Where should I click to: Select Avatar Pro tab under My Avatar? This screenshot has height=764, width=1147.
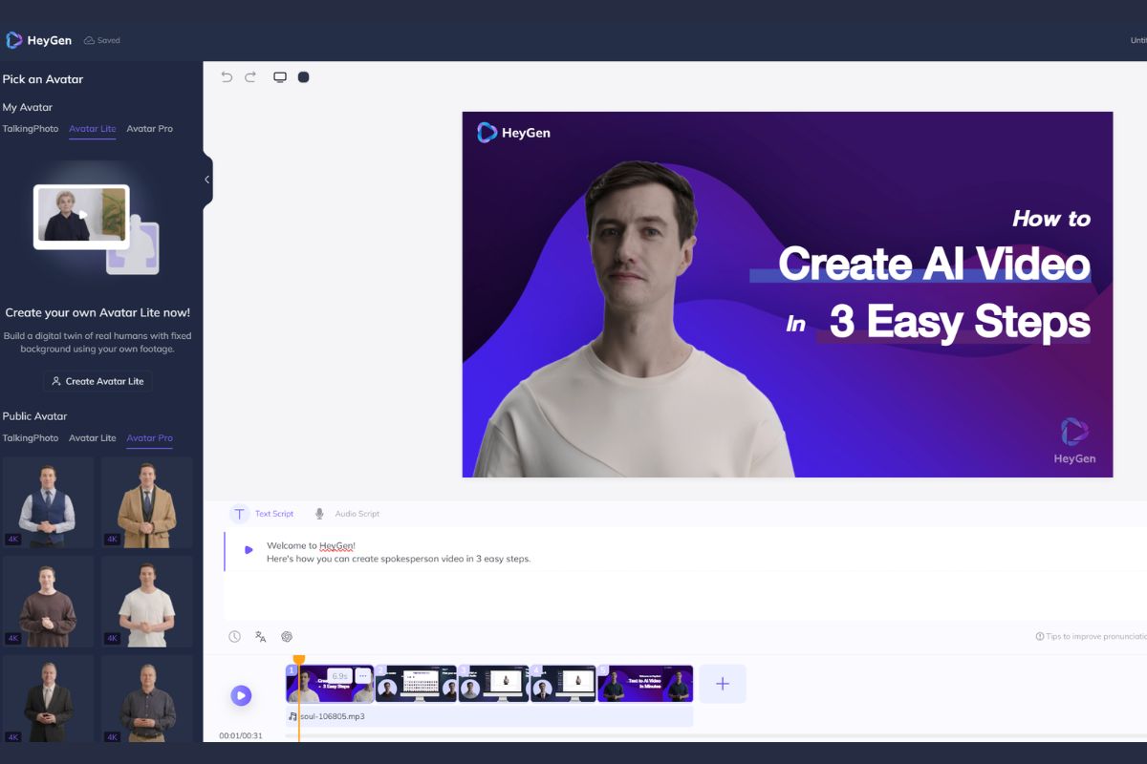coord(150,129)
